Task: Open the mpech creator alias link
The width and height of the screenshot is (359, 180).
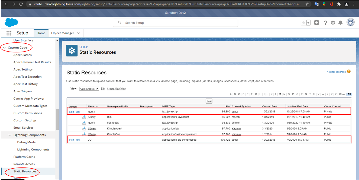Action: click(x=236, y=117)
